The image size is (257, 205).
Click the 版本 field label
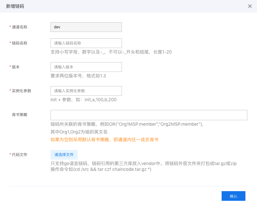15,67
